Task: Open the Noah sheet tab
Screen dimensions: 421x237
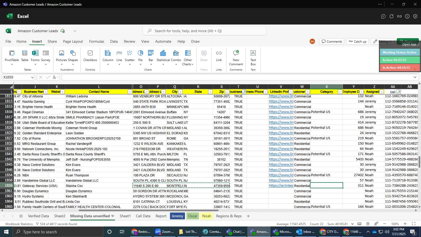Action: point(207,216)
